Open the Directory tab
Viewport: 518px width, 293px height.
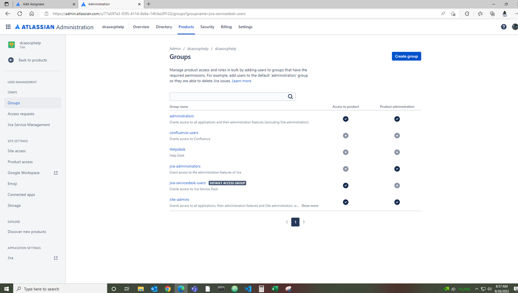[x=164, y=27]
